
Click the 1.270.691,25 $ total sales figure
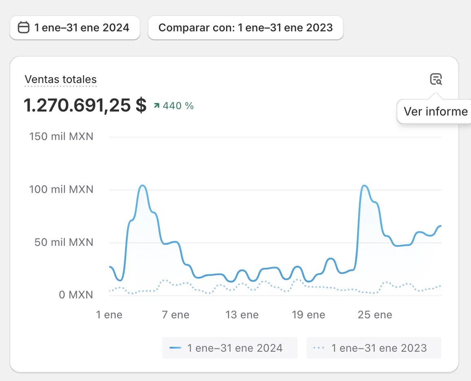click(x=85, y=106)
